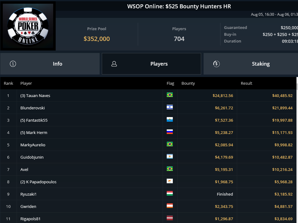
Task: Click the Latvia flag for Rigapols81
Action: [170, 218]
